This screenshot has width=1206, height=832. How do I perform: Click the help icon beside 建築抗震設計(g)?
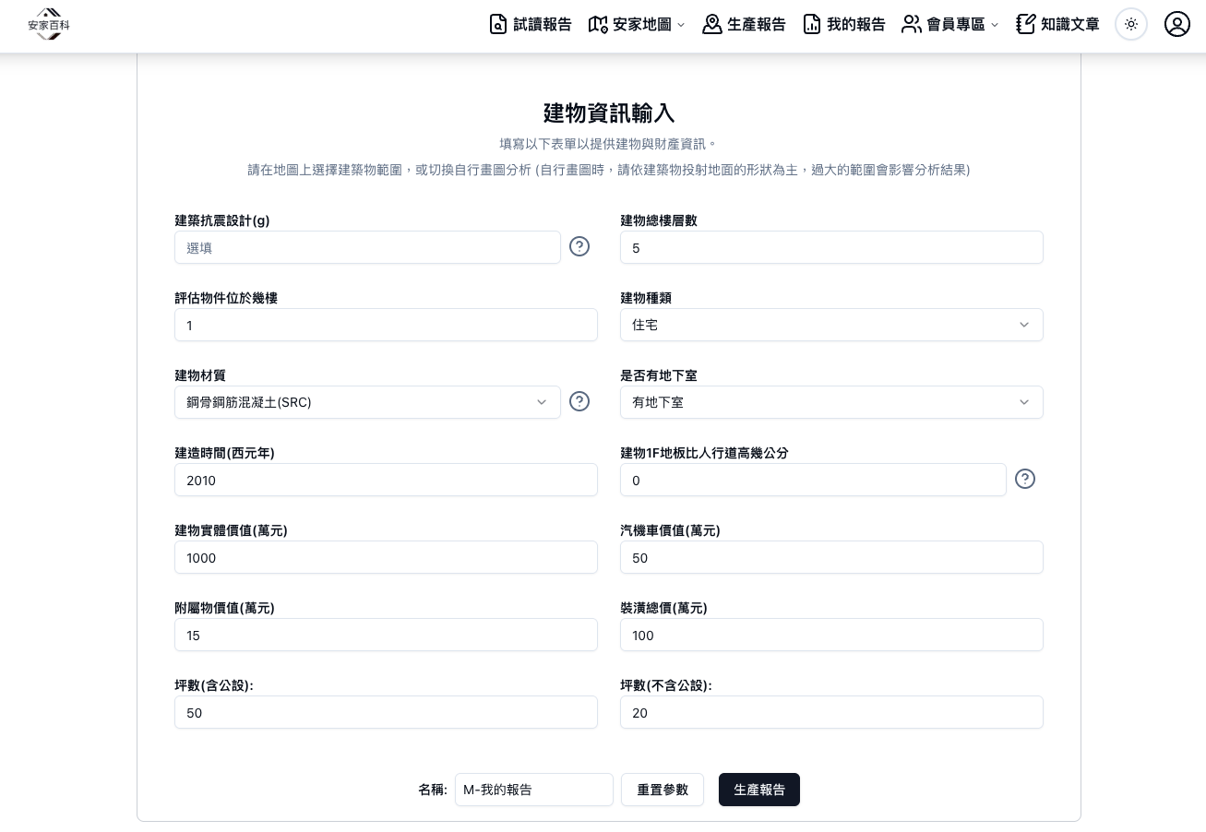pyautogui.click(x=579, y=246)
